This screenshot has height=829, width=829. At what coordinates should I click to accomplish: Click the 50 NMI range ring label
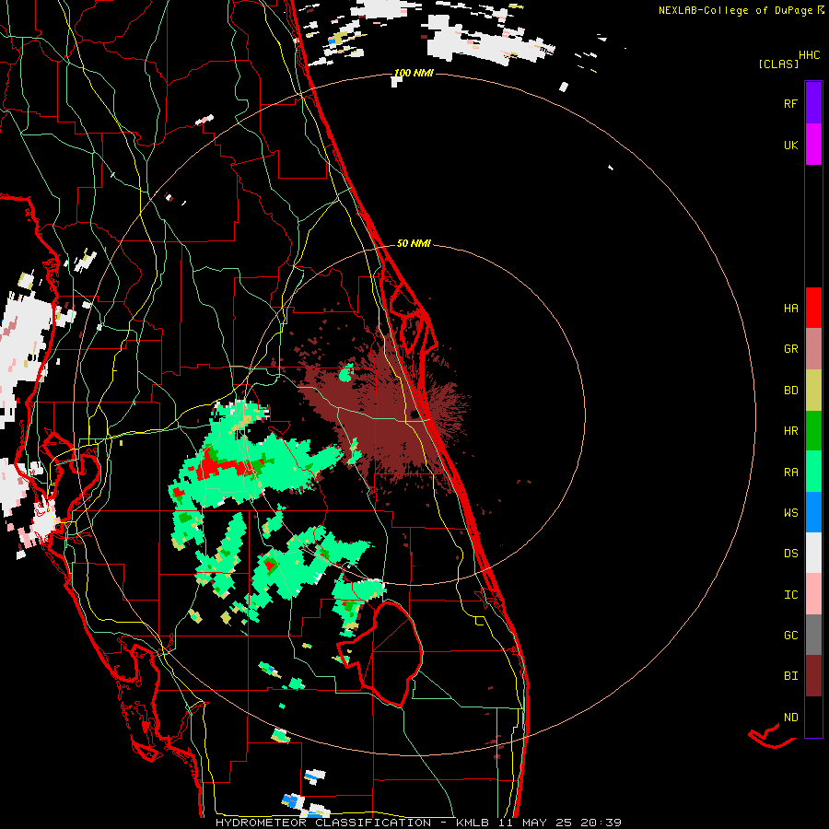414,243
